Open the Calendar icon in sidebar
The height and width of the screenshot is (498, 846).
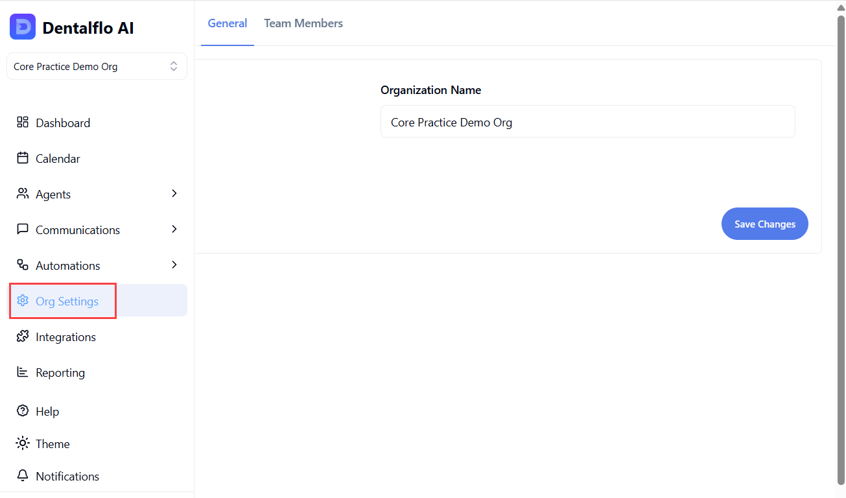[x=23, y=158]
